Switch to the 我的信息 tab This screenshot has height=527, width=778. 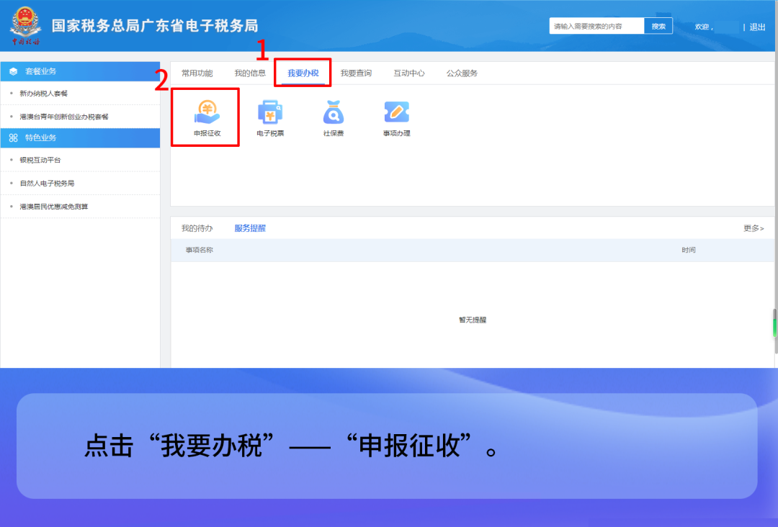250,73
